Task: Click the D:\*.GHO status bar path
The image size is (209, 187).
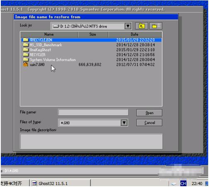Action: (x=12, y=171)
